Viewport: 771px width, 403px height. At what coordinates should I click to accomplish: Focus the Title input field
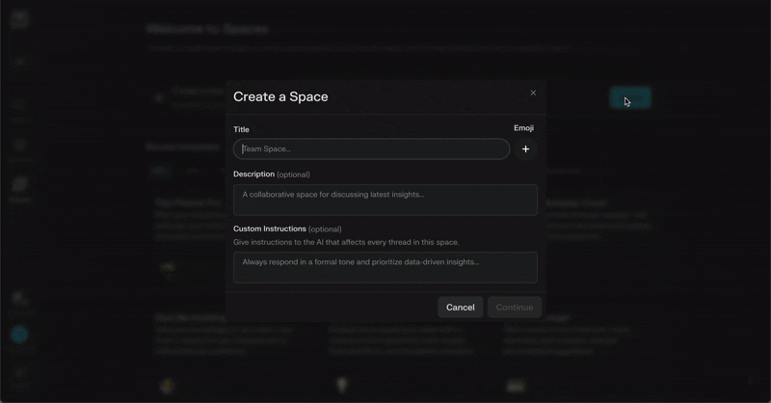click(x=371, y=149)
